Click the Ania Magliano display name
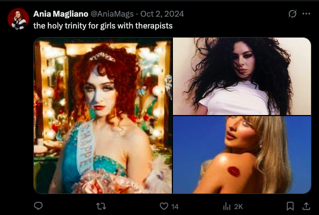This screenshot has width=319, height=215. pyautogui.click(x=61, y=14)
